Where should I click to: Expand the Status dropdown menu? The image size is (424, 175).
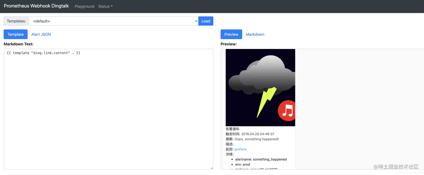[x=105, y=6]
